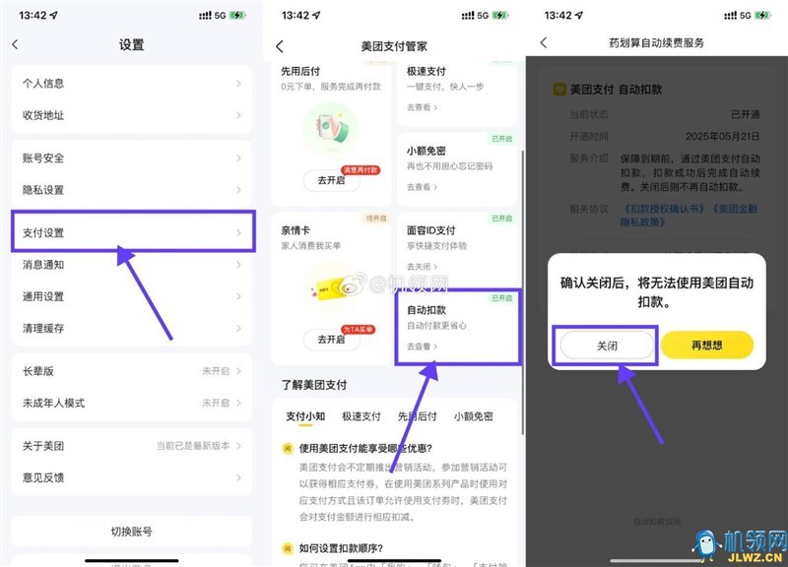Tap the yellow card illustration in 亲情卡
788x567 pixels.
pos(331,287)
